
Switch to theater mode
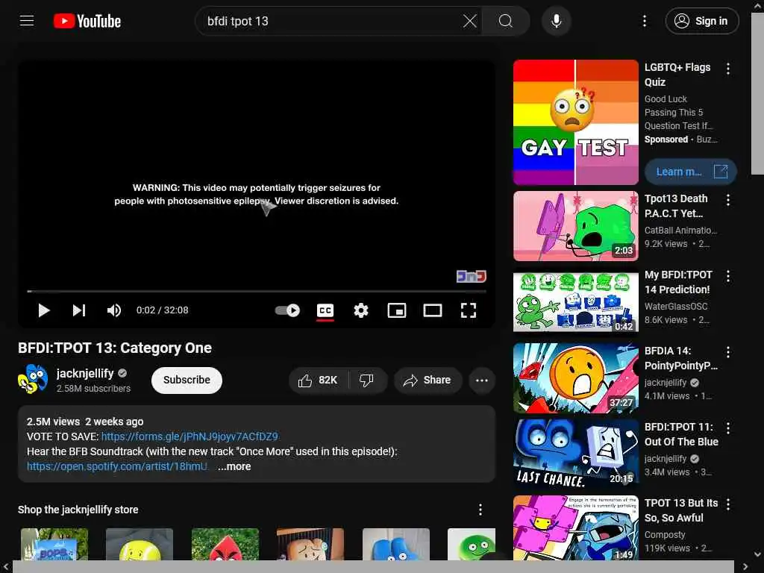click(433, 310)
